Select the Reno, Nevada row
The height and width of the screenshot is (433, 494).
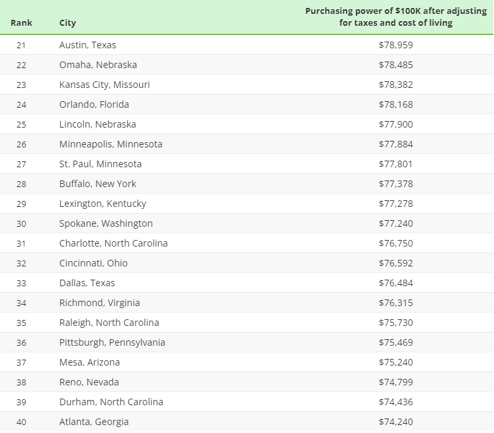247,381
